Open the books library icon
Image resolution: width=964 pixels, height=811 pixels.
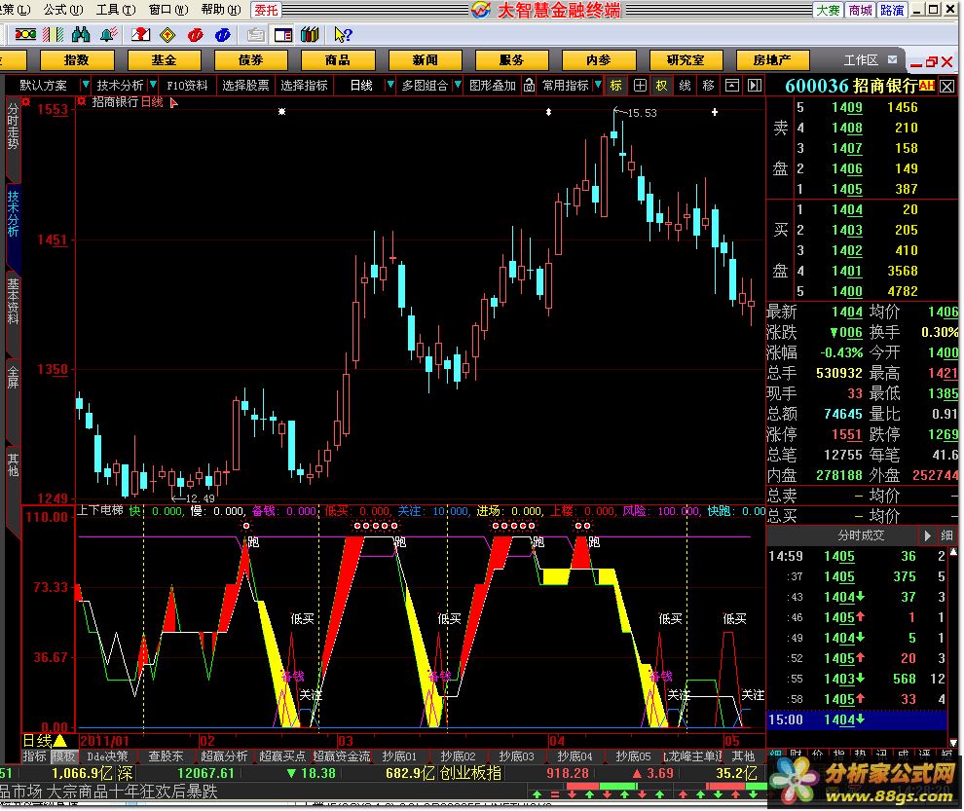310,35
